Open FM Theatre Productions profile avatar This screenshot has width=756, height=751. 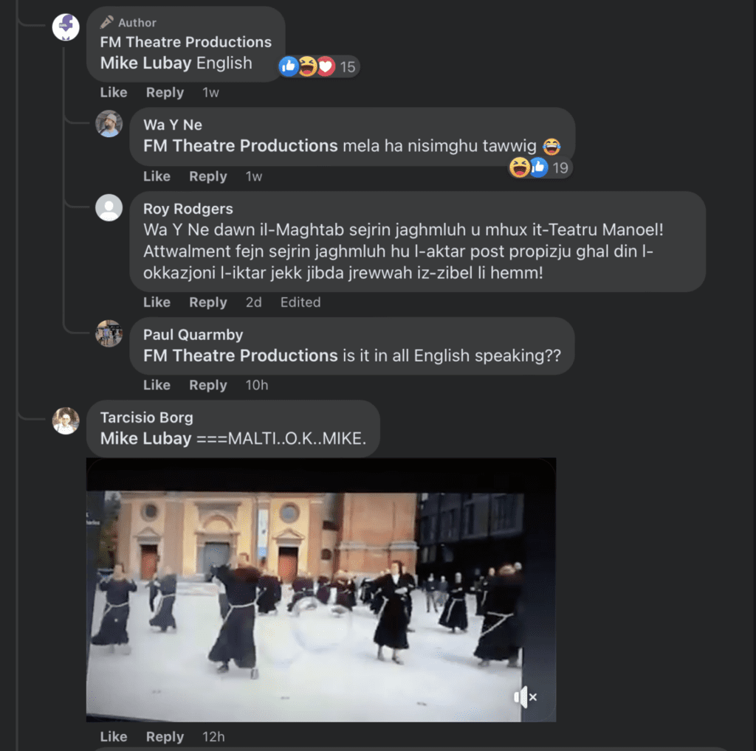pos(66,28)
